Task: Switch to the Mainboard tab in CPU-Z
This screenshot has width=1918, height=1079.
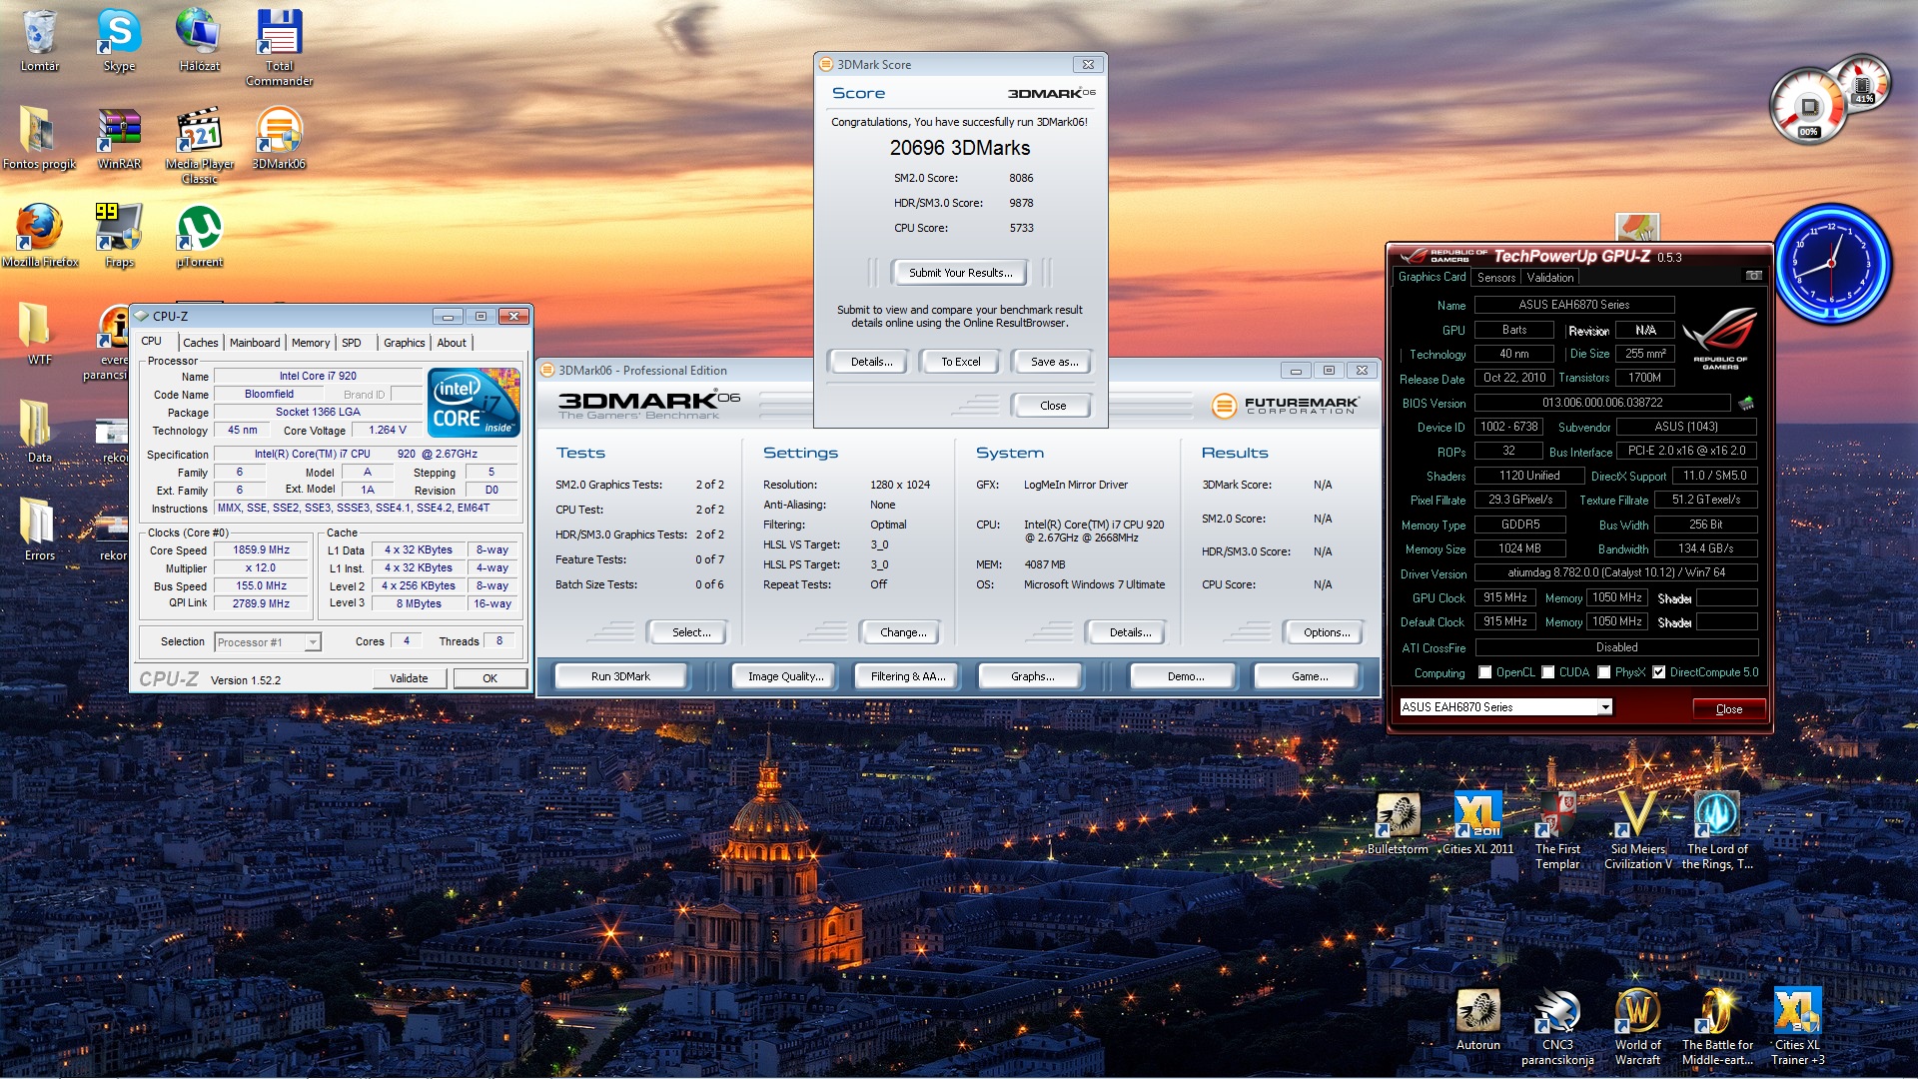Action: 255,343
